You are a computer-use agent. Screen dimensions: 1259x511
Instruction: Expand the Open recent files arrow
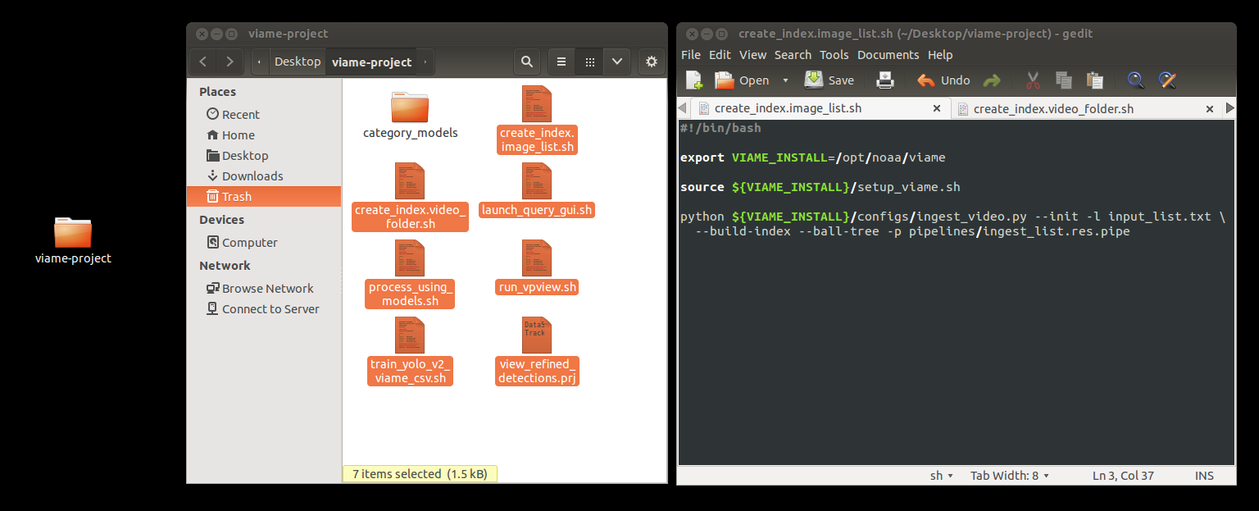pos(785,80)
